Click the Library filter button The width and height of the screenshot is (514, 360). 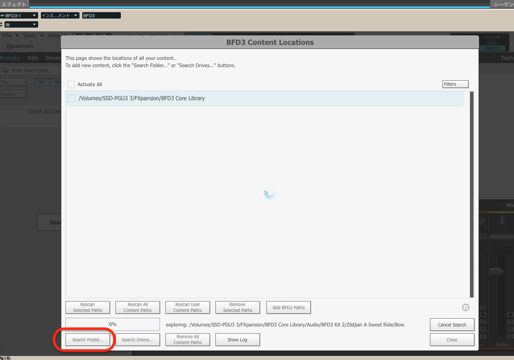pos(13,94)
